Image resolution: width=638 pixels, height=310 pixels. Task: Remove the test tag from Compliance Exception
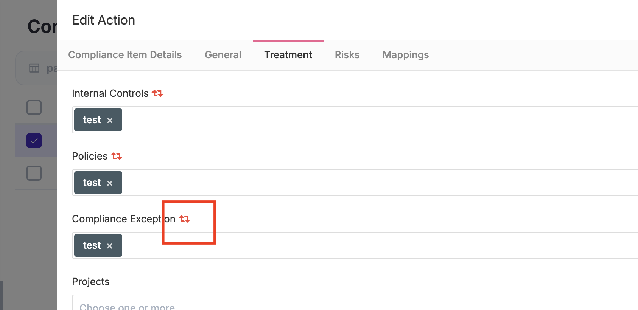(110, 246)
